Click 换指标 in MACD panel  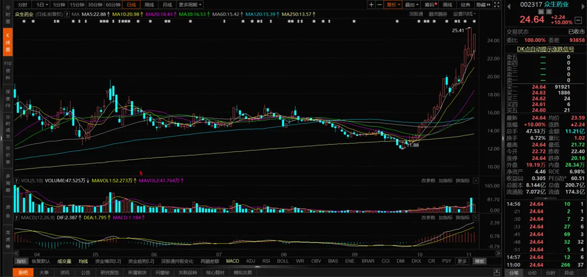point(462,218)
